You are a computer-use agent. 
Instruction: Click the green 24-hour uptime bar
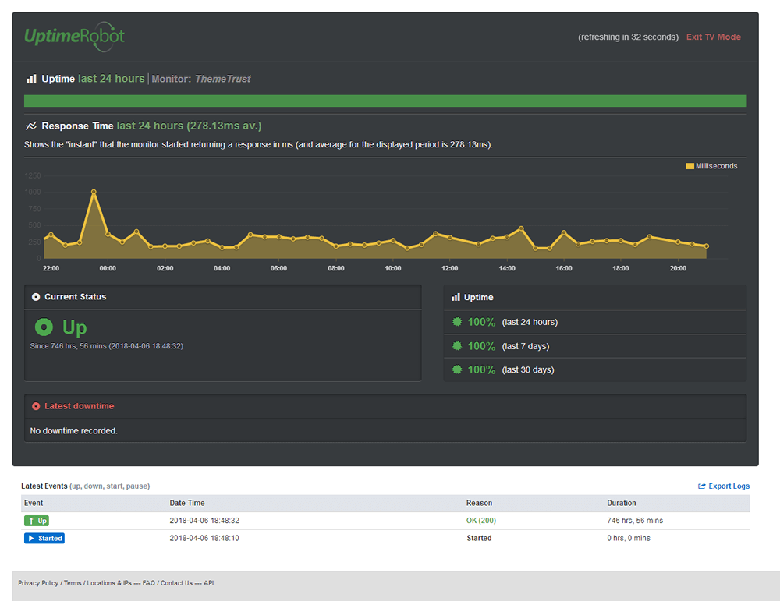click(x=385, y=101)
